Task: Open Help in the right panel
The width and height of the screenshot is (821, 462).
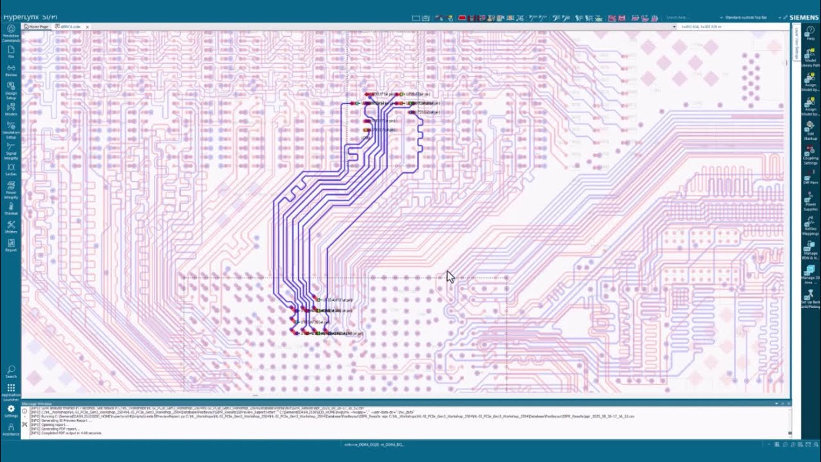Action: (x=811, y=33)
